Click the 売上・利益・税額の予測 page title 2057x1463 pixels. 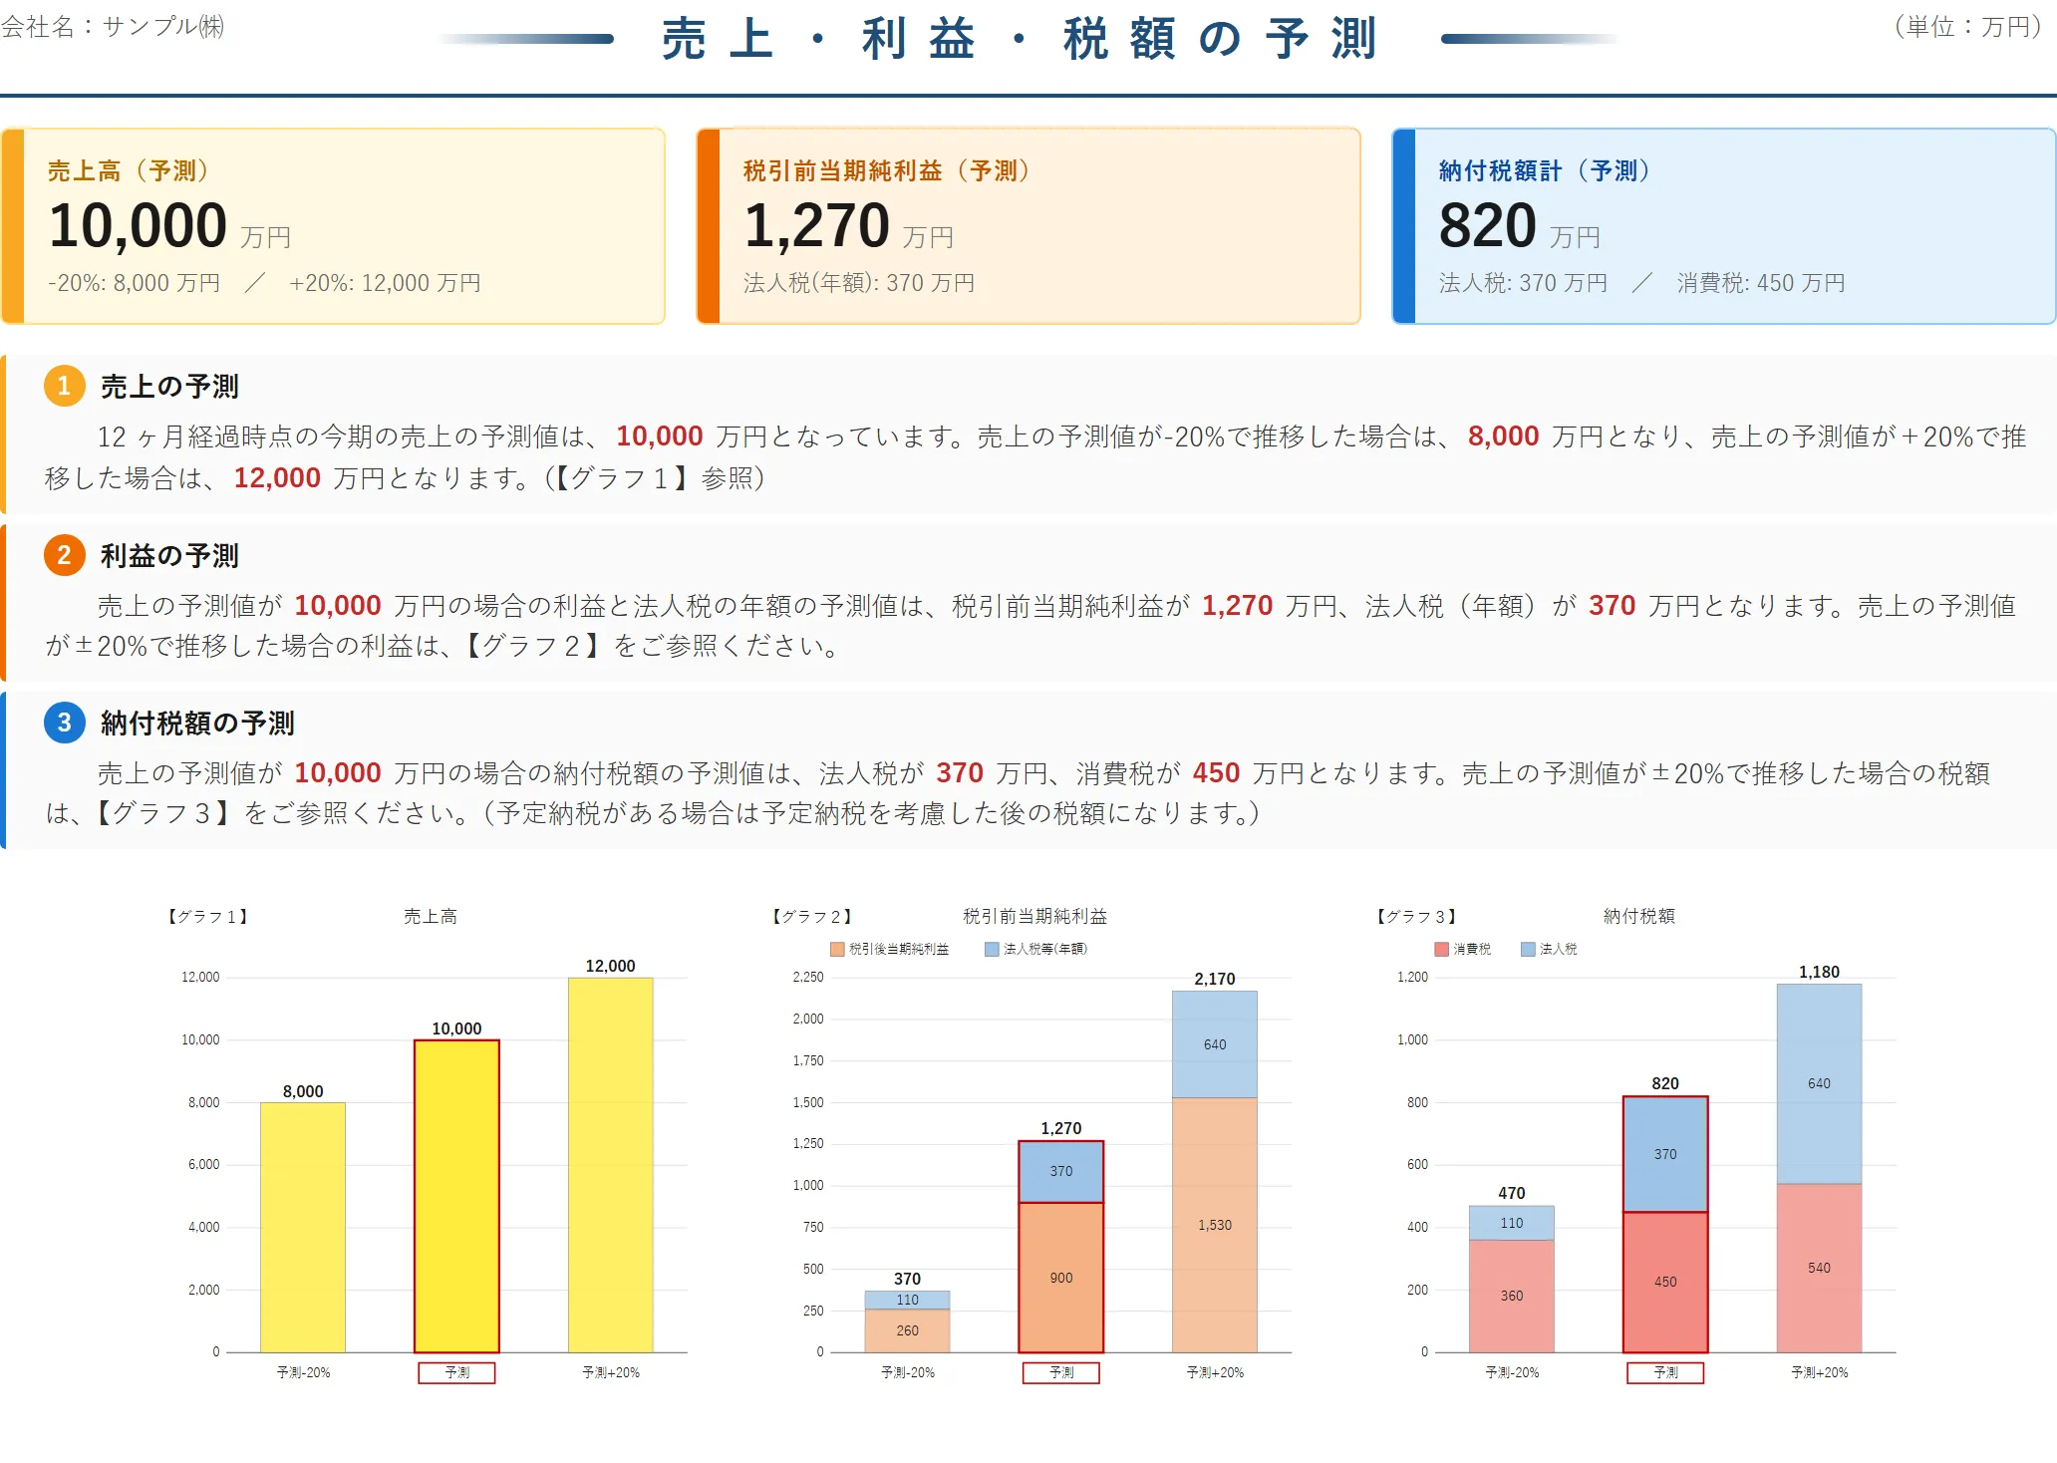[1020, 39]
